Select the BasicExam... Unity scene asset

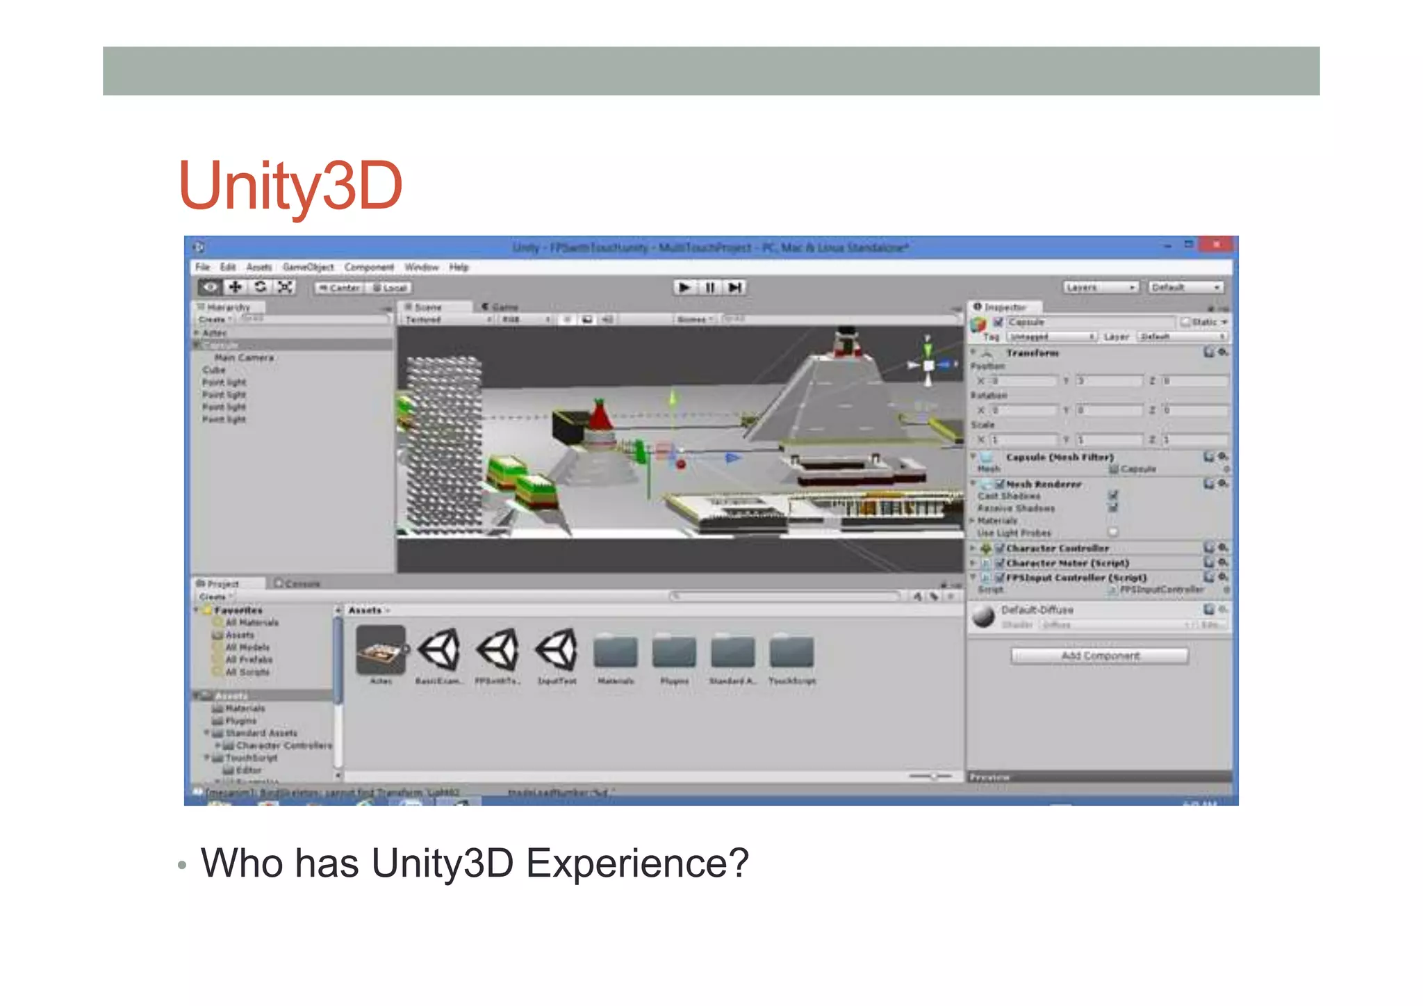pyautogui.click(x=439, y=650)
